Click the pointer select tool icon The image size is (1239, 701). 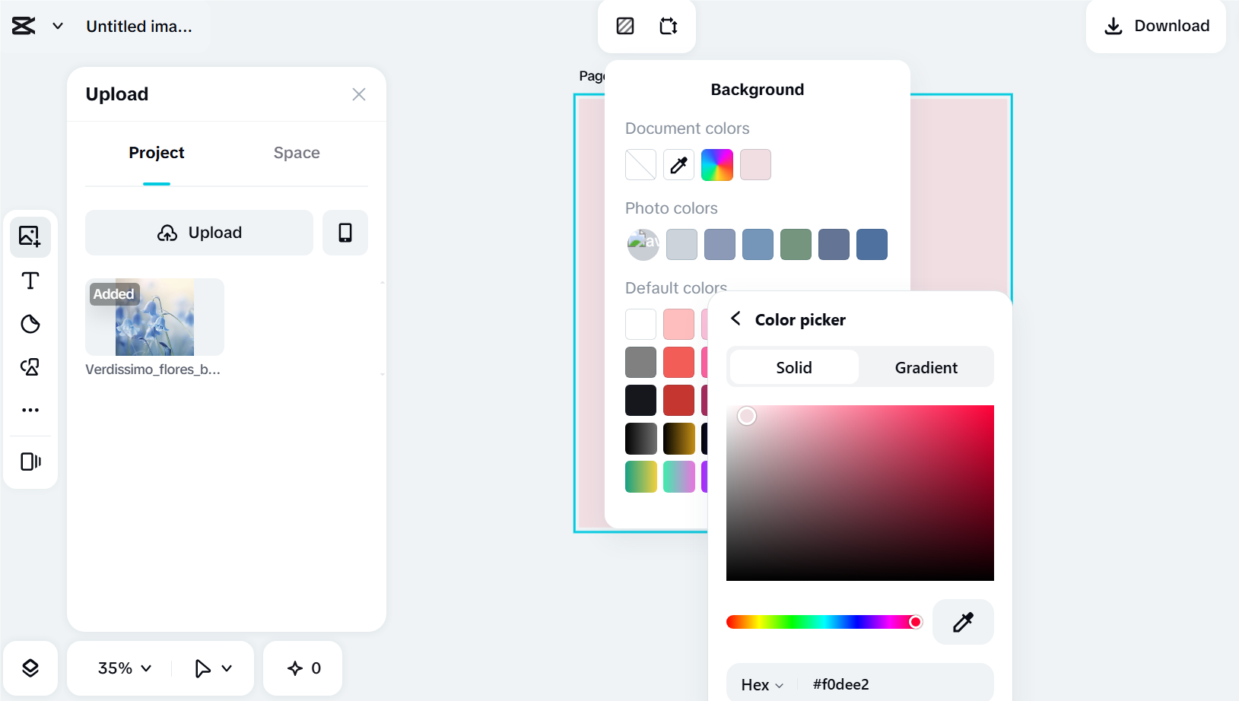pos(202,668)
